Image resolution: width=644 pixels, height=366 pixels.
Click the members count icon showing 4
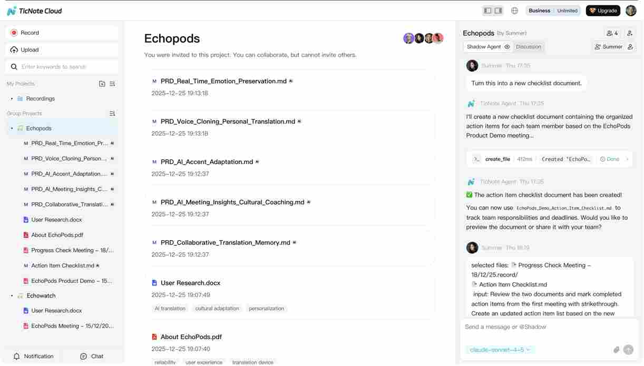[x=611, y=33]
